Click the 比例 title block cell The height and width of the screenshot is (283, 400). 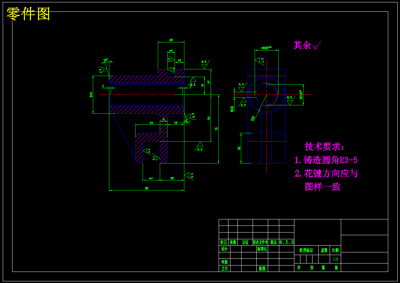click(x=335, y=251)
